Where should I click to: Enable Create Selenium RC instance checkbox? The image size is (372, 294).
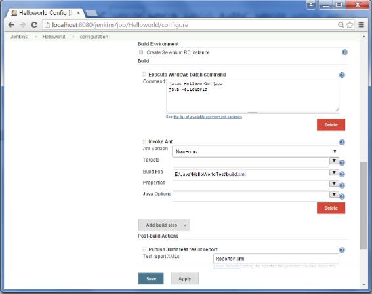point(141,52)
